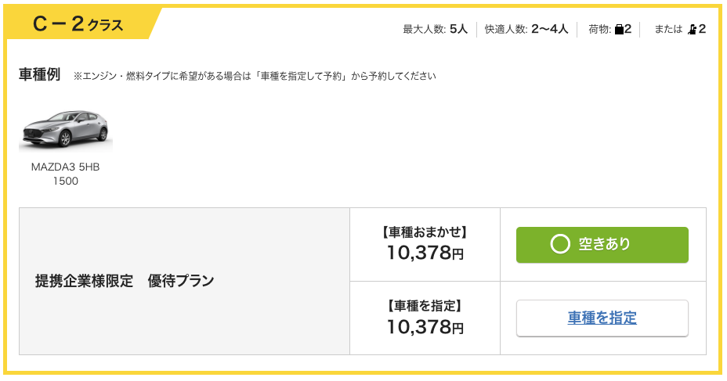Click the 車種おまかせ 10,378円 price
Image resolution: width=727 pixels, height=381 pixels.
pyautogui.click(x=425, y=253)
